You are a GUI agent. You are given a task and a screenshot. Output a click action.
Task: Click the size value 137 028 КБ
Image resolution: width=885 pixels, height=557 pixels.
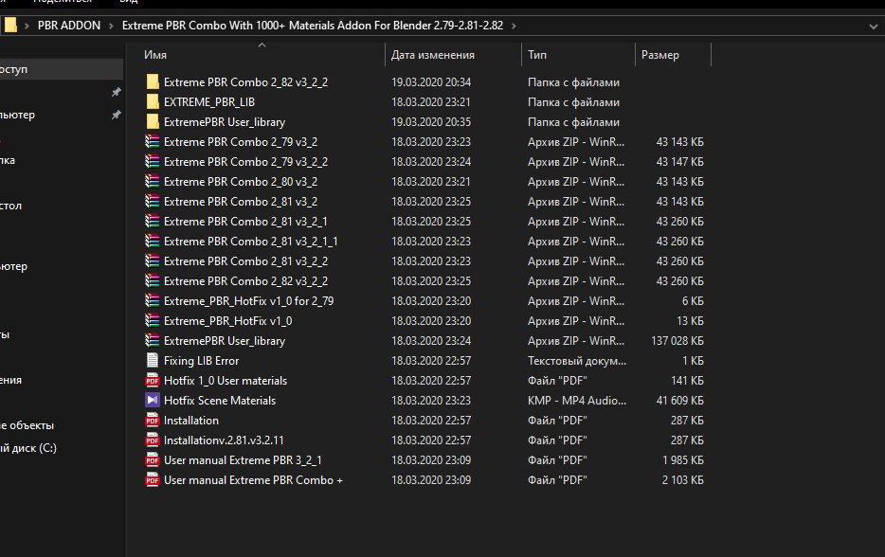(x=677, y=341)
